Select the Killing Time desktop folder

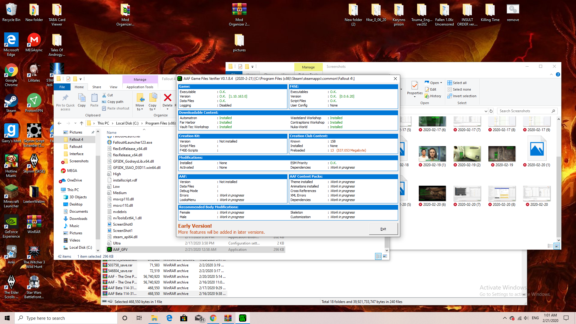point(490,13)
